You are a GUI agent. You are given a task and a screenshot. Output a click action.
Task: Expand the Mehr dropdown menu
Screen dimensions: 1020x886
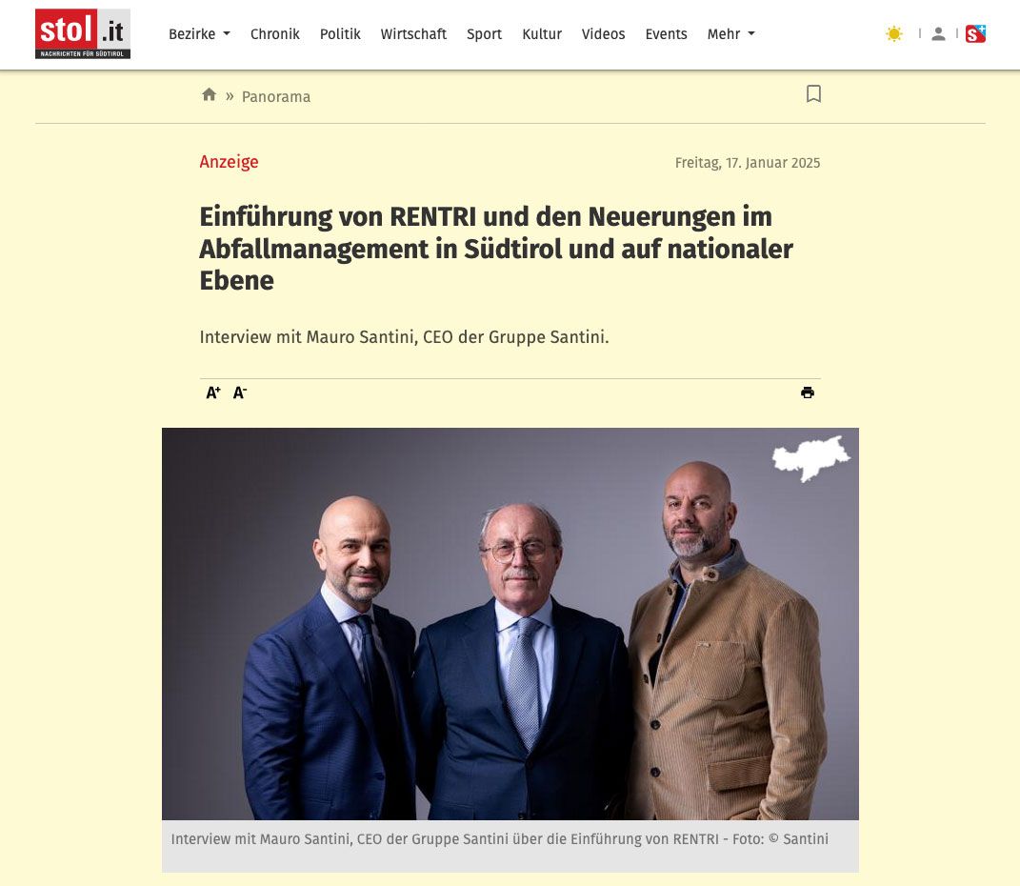[x=730, y=34]
